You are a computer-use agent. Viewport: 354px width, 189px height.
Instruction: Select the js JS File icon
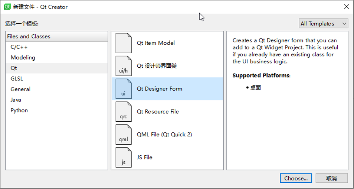[x=124, y=157]
